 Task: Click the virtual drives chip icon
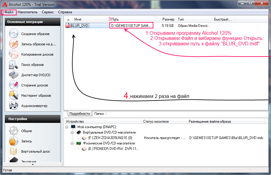click(79, 132)
